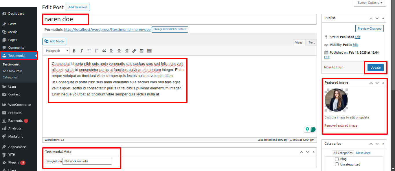Add a blockquote
This screenshot has height=171, width=395.
coord(104,51)
